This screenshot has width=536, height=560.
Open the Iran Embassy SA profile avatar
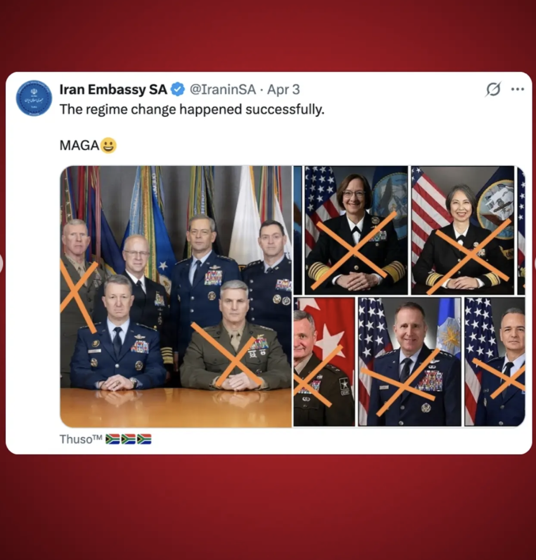34,98
